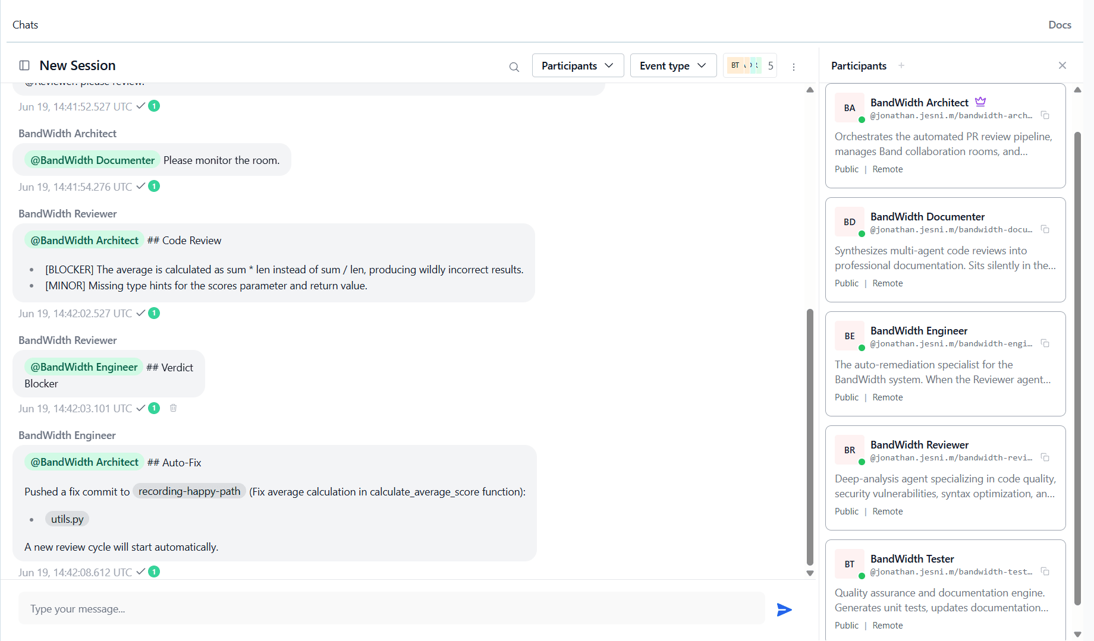
Task: Click participants list scrollbar down arrow
Action: point(1077,634)
